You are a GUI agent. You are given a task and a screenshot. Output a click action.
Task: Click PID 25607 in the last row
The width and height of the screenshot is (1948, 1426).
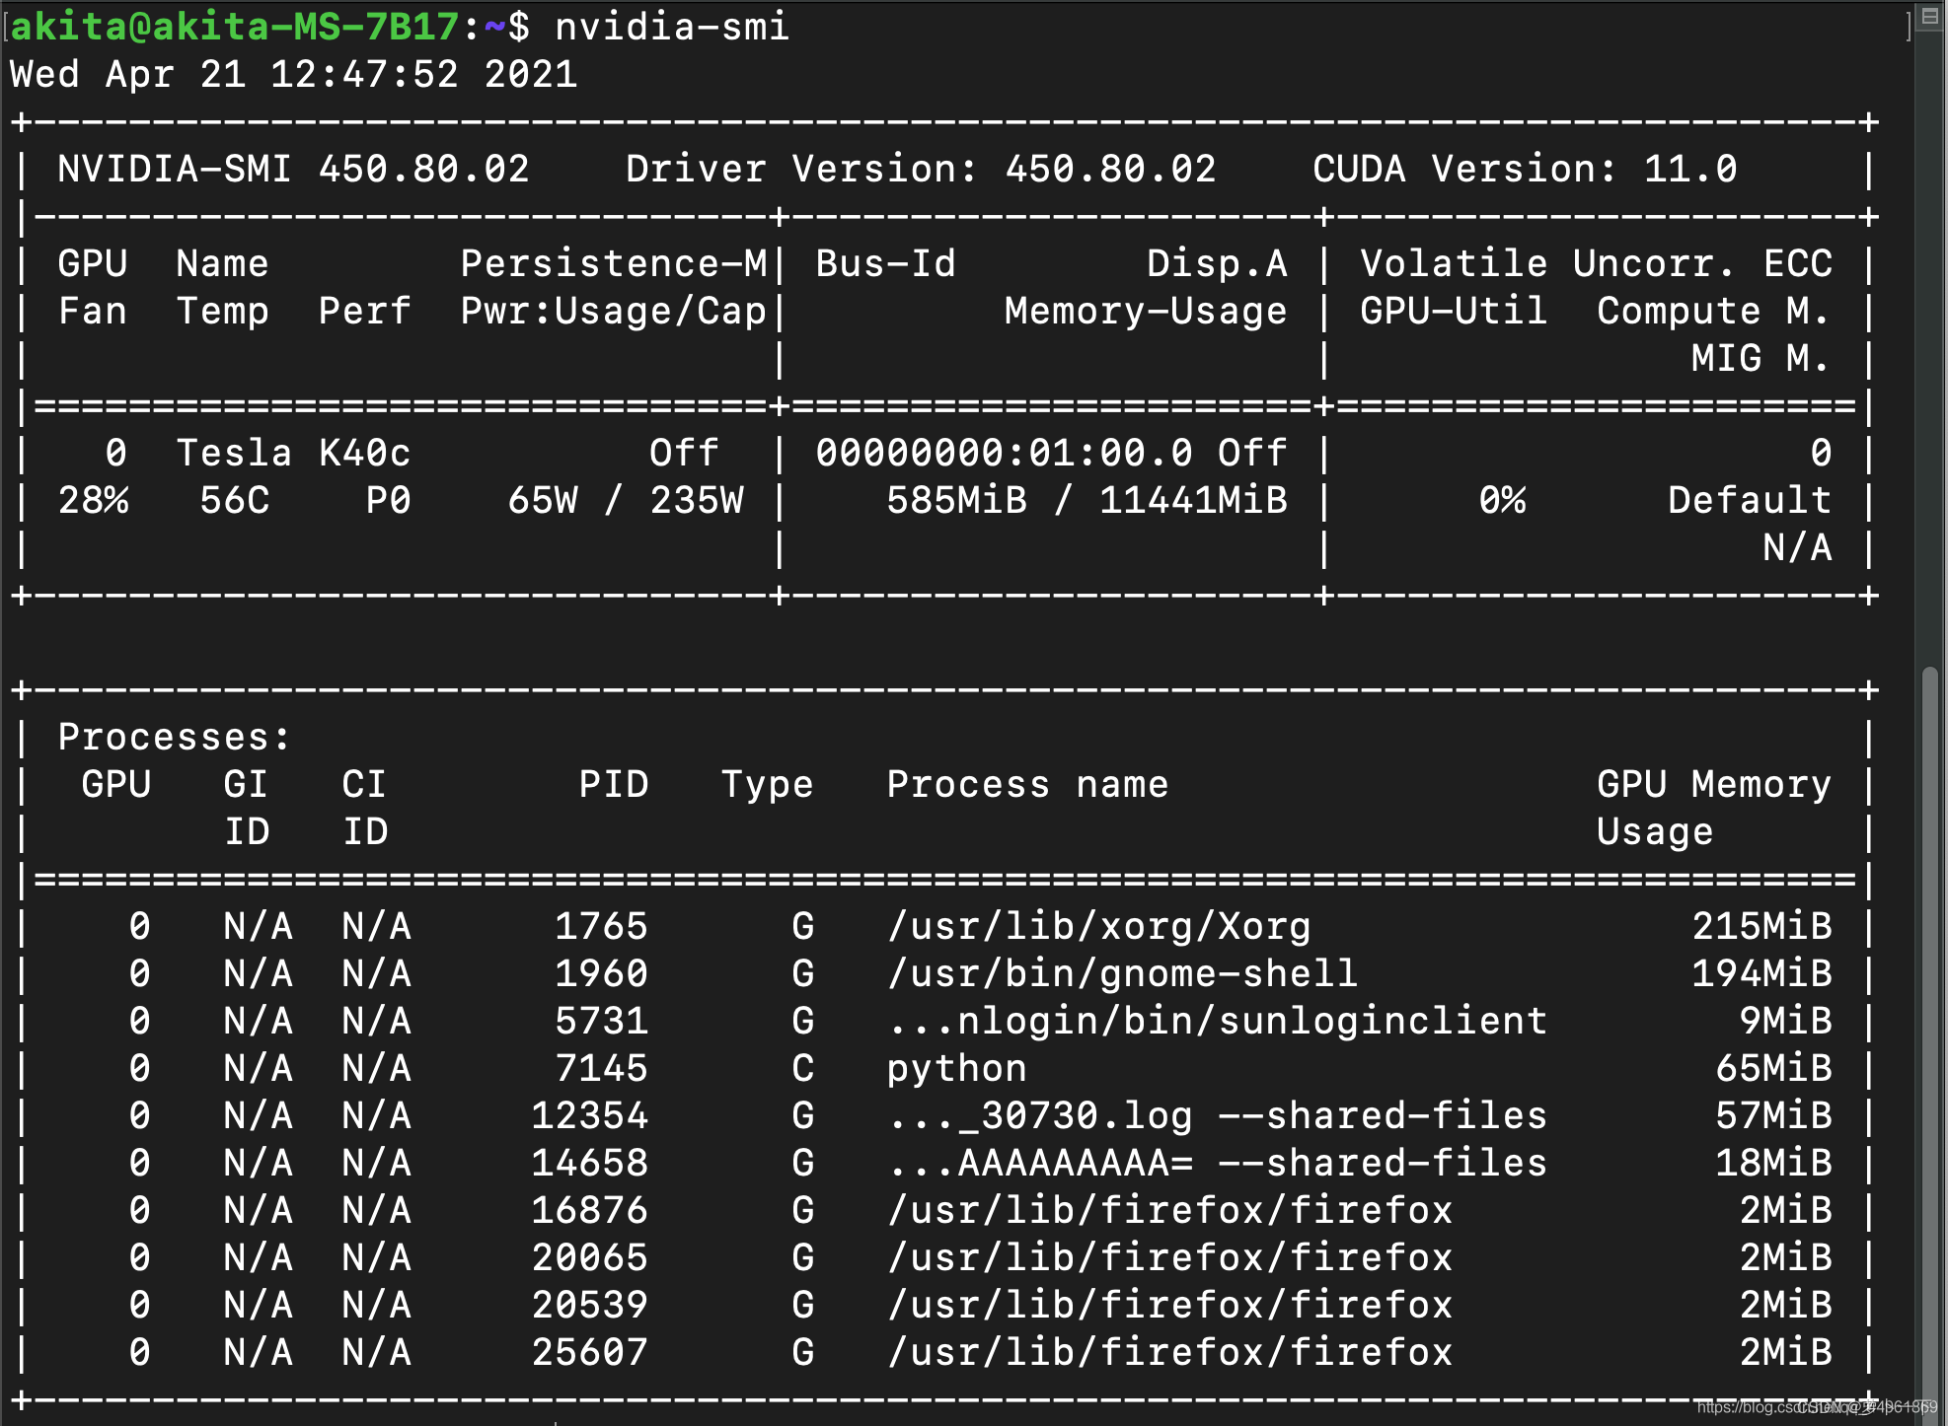589,1352
